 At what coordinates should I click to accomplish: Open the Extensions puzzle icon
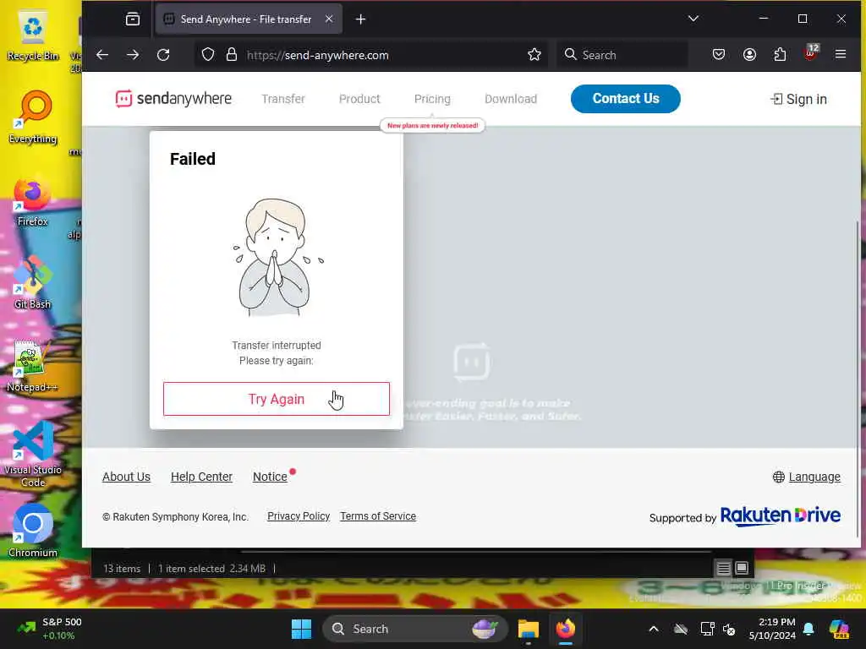(x=780, y=55)
